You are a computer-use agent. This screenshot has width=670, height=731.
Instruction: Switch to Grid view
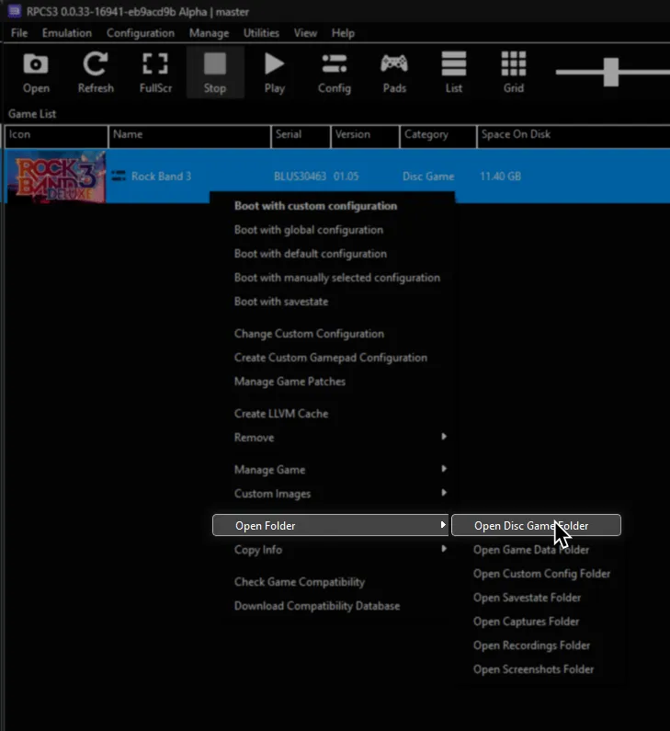(x=514, y=73)
